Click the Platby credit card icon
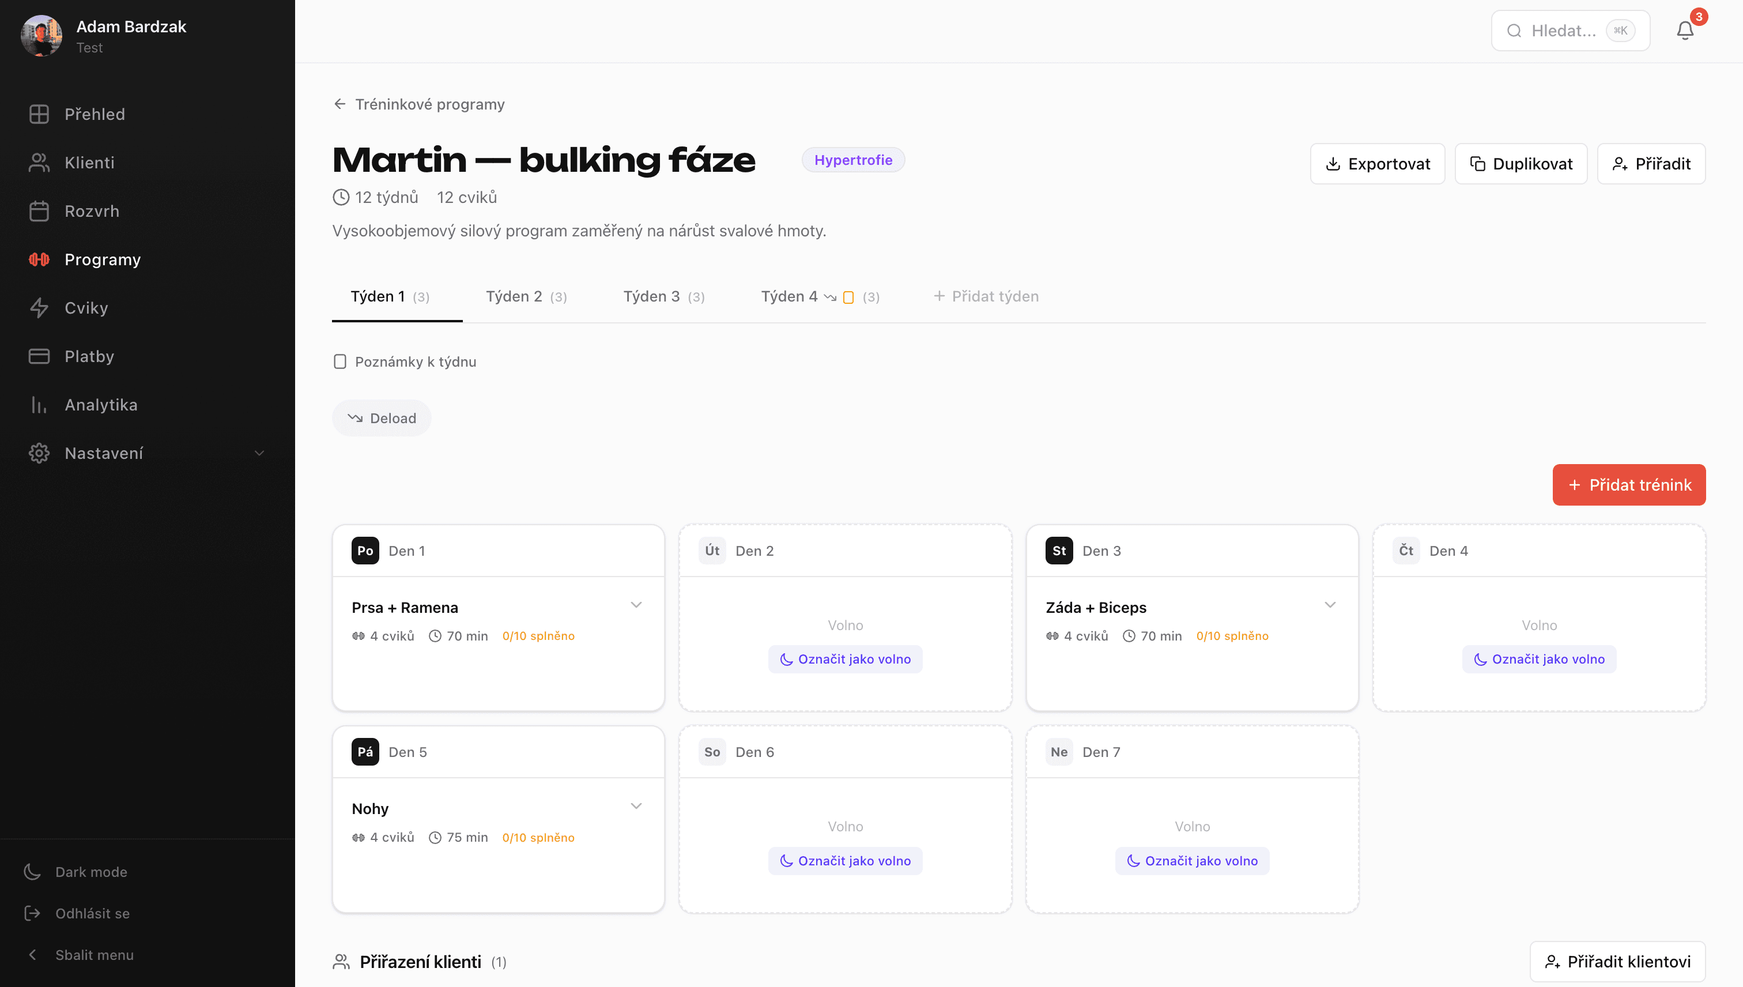The image size is (1743, 987). 39,356
